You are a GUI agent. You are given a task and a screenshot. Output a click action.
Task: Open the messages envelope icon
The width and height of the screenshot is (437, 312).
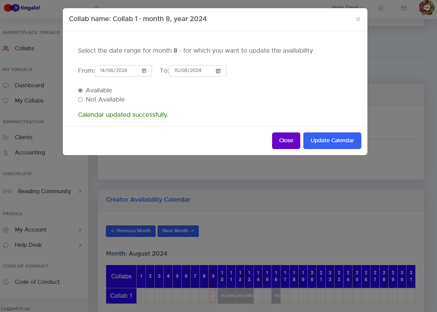[x=403, y=8]
